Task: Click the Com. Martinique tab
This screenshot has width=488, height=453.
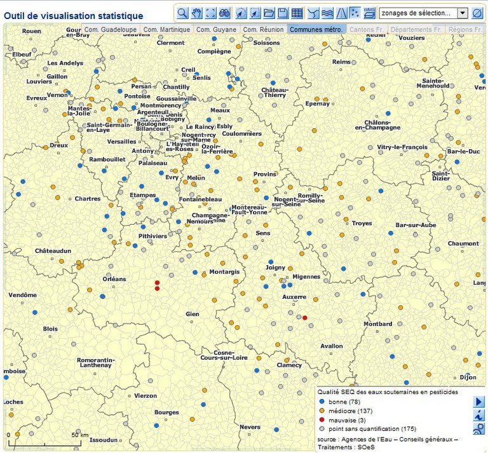Action: tap(166, 29)
